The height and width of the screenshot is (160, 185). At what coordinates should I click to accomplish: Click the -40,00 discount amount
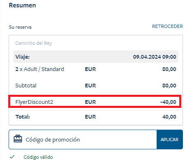coord(168,102)
